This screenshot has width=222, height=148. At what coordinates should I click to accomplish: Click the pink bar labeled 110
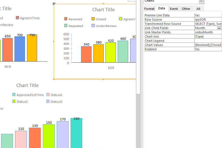tap(21, 140)
